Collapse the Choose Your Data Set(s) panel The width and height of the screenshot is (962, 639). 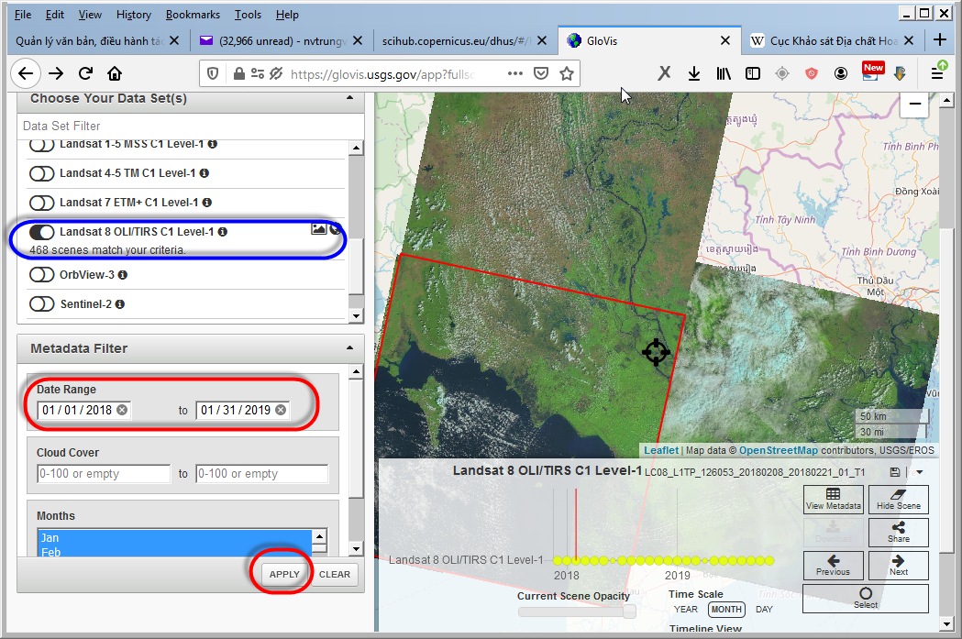tap(349, 98)
